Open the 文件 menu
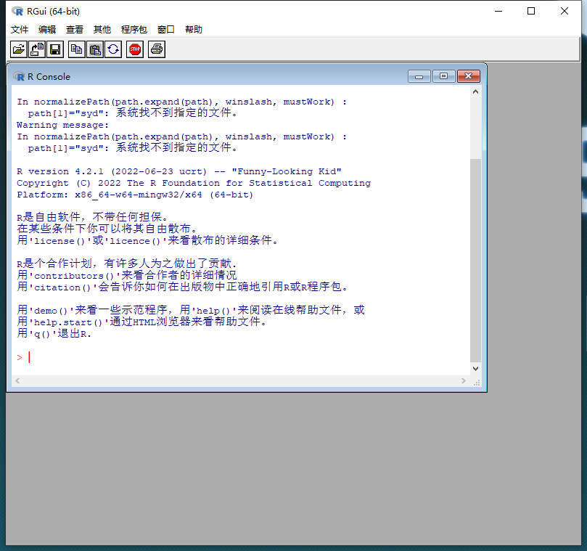Screen dimensions: 587x551 [20, 30]
